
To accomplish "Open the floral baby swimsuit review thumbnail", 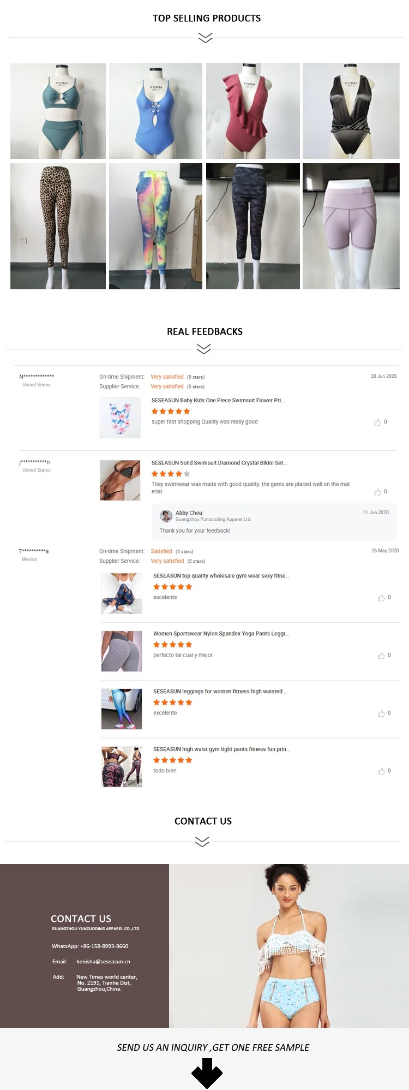I will [120, 418].
